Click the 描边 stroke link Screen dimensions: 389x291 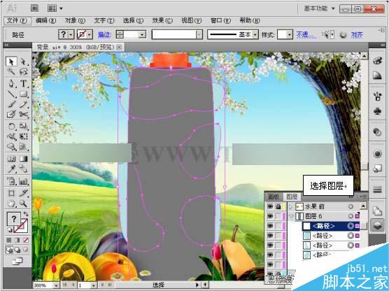[104, 35]
